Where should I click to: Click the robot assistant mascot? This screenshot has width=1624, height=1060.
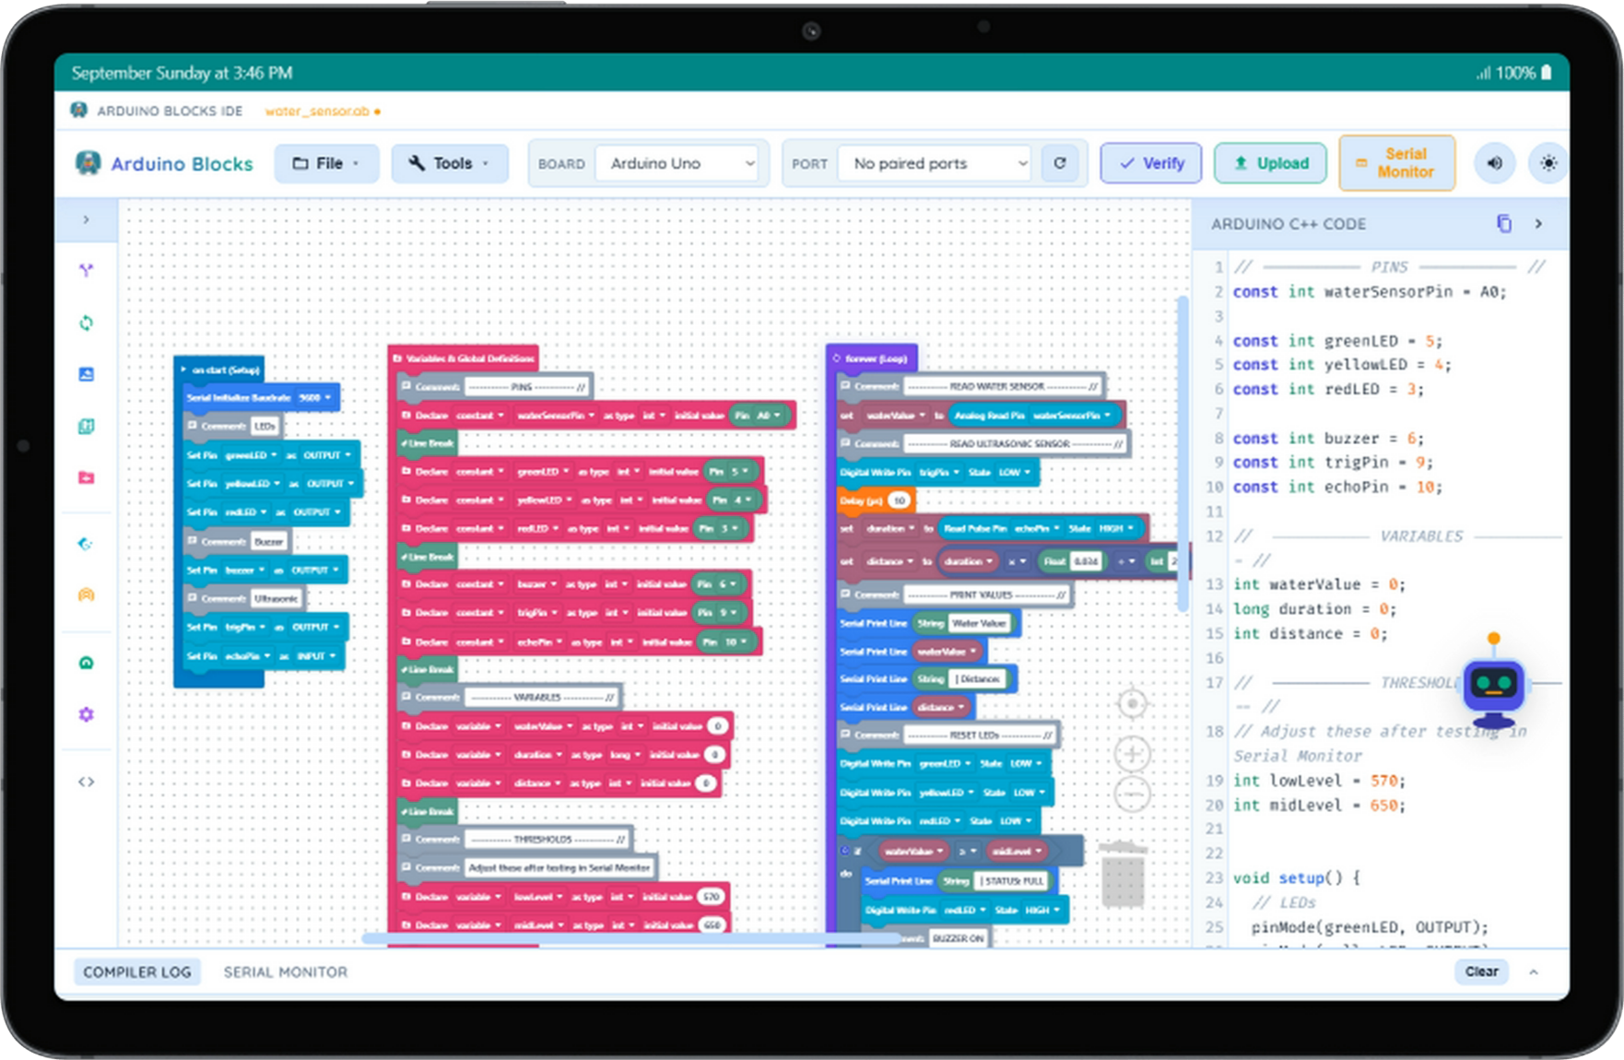(1493, 680)
